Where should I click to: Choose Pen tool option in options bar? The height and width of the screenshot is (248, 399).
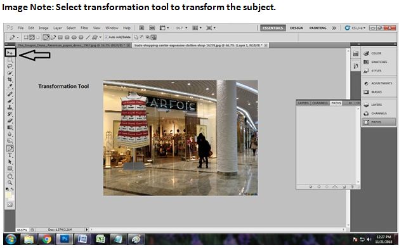pos(46,37)
